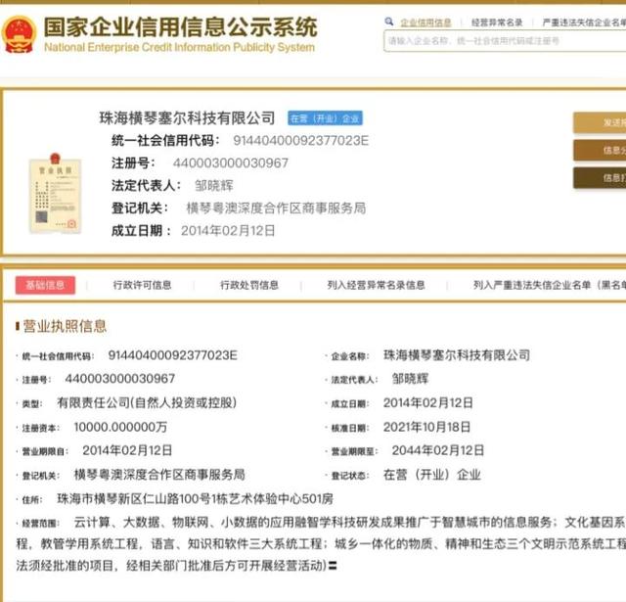The image size is (626, 602).
Task: Click the English subtitle National Enterprise Credit Information
Action: click(179, 47)
